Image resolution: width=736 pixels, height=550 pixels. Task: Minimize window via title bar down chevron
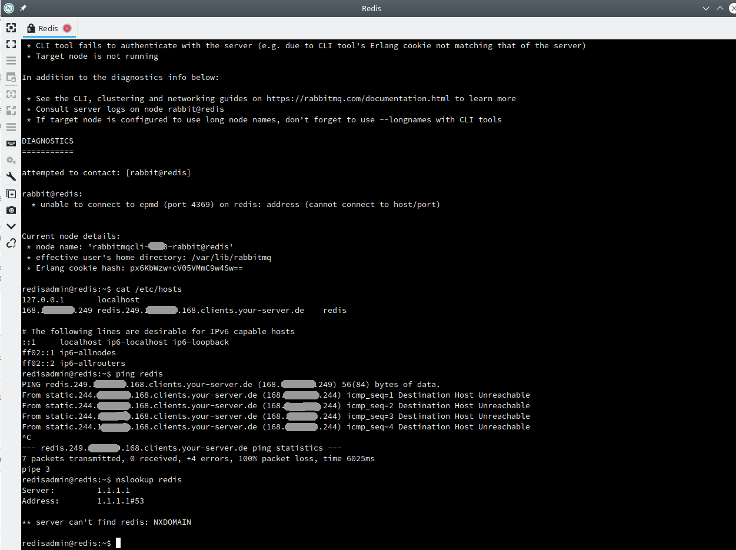point(706,8)
